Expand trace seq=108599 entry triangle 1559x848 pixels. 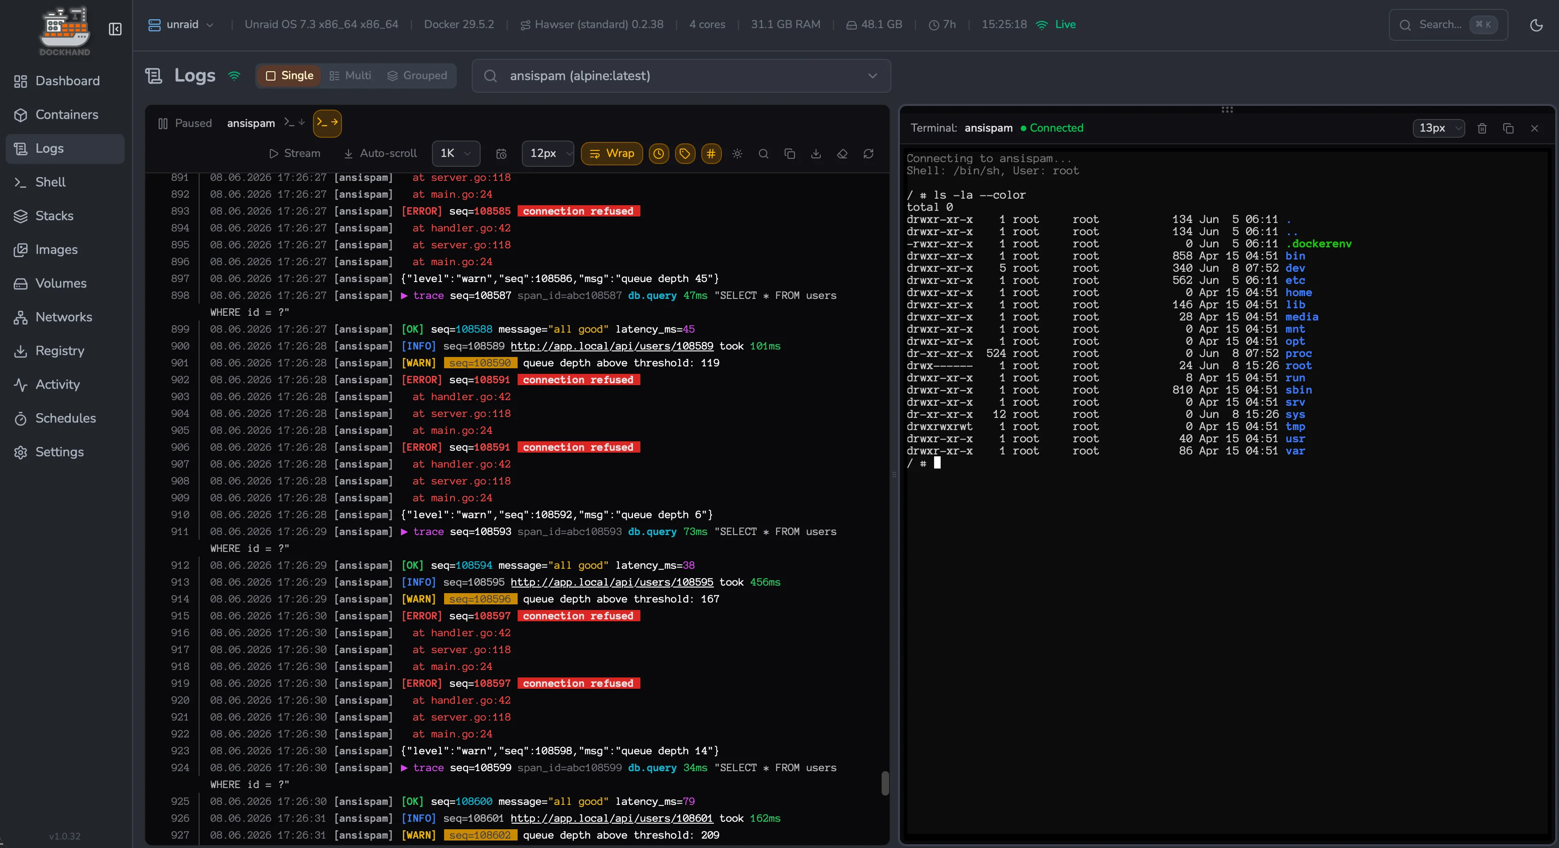click(x=404, y=767)
